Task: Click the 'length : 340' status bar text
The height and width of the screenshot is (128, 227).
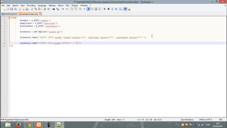Action: coord(110,120)
